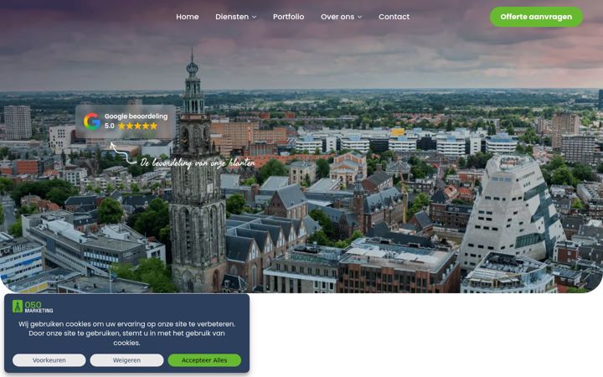The width and height of the screenshot is (603, 377).
Task: Go to the Portfolio page
Action: tap(288, 17)
